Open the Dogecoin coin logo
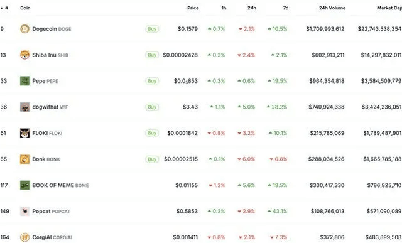The image size is (402, 243). click(24, 29)
